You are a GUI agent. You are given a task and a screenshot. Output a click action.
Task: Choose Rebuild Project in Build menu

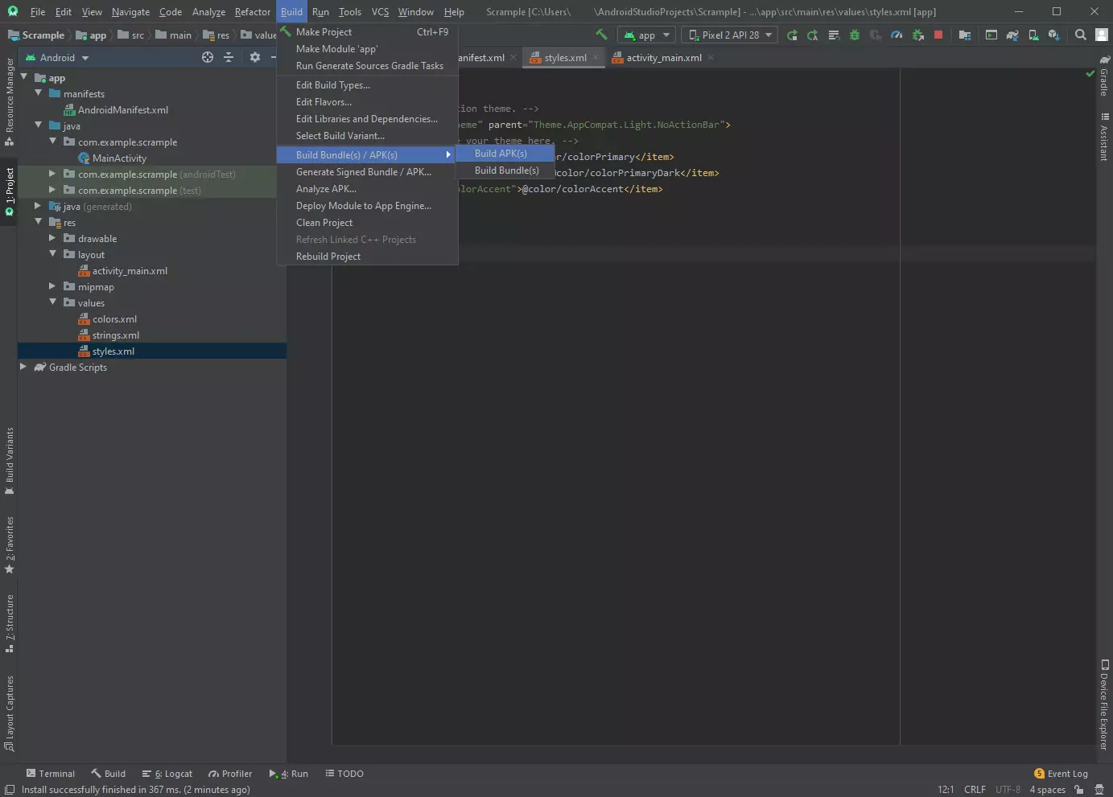pyautogui.click(x=328, y=257)
